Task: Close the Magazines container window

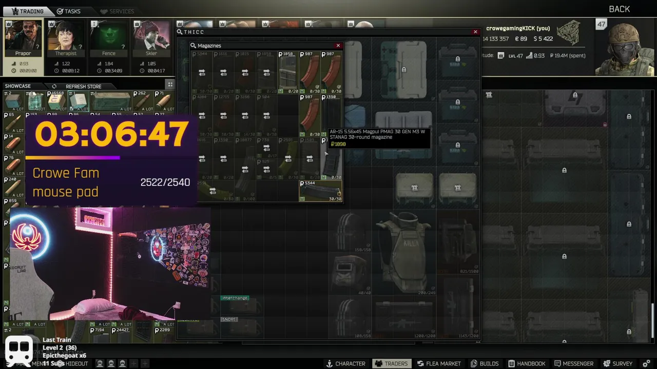Action: 338,46
